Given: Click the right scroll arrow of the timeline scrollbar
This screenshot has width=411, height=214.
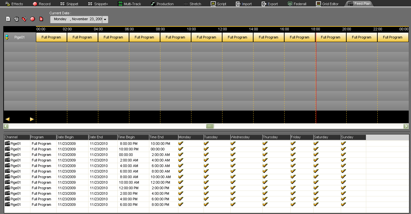Looking at the screenshot, I should point(406,126).
